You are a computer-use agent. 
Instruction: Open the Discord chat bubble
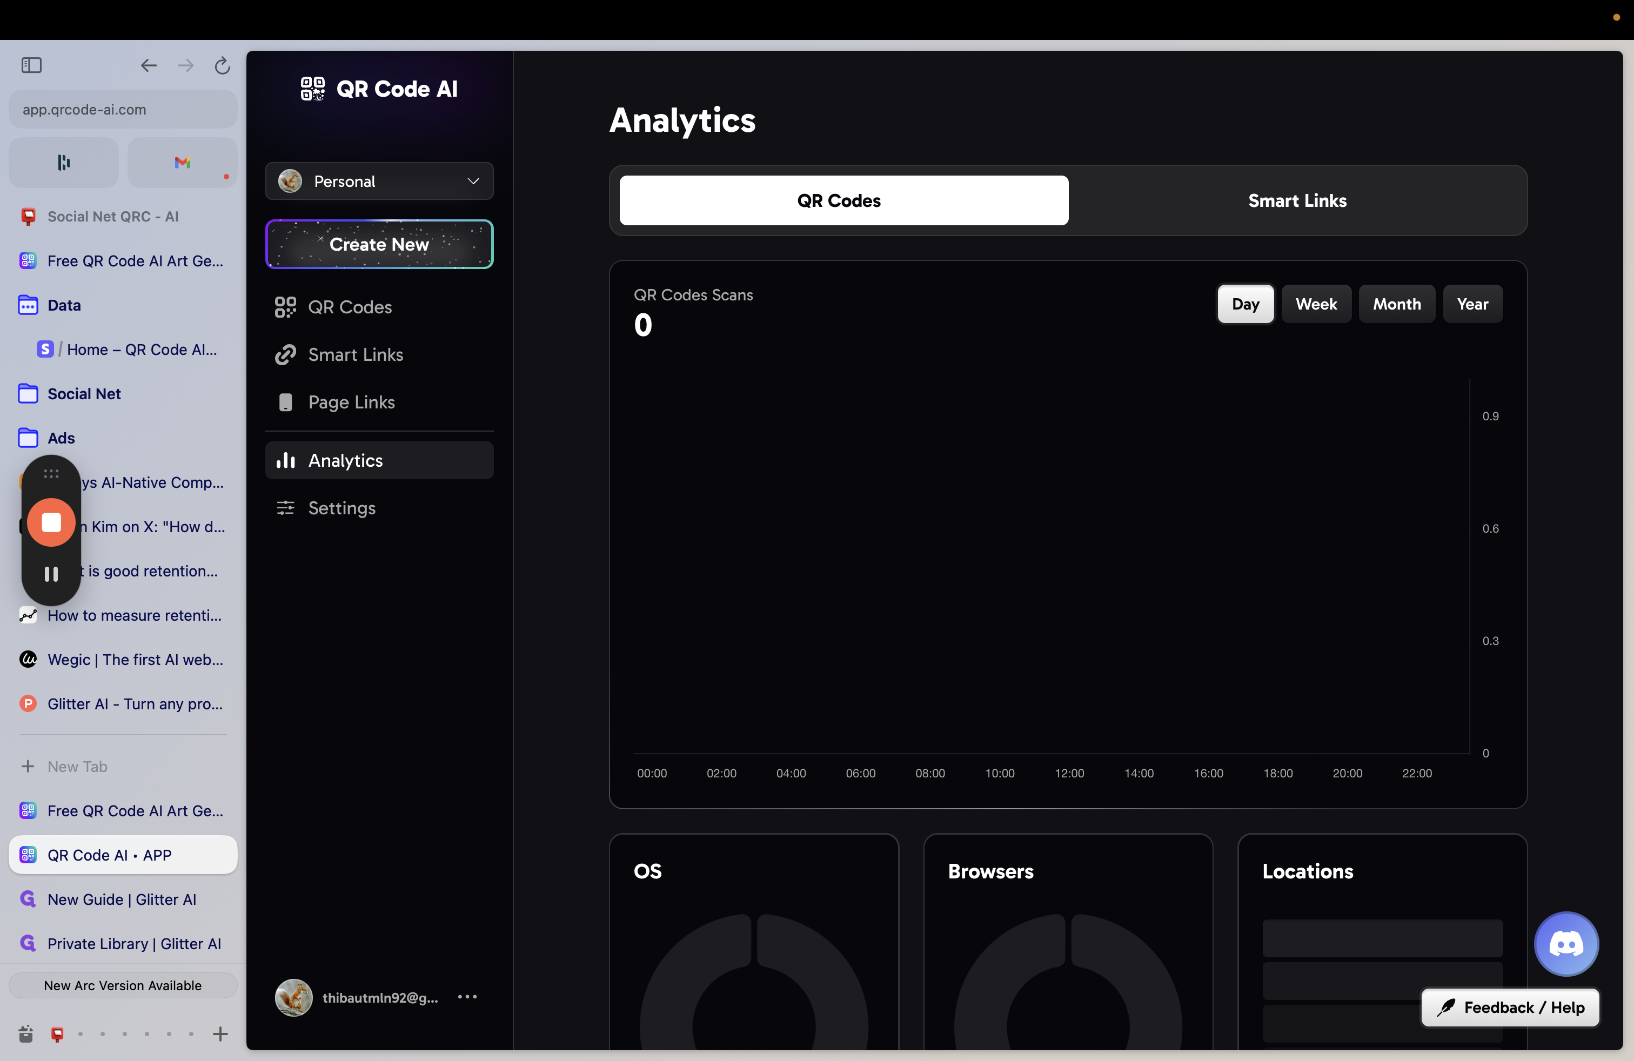click(1566, 944)
